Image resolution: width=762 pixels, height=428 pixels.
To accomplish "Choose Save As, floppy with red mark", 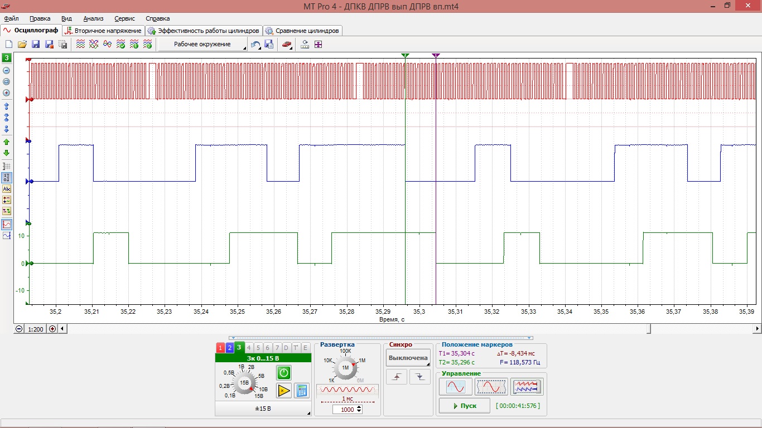I will coord(49,45).
